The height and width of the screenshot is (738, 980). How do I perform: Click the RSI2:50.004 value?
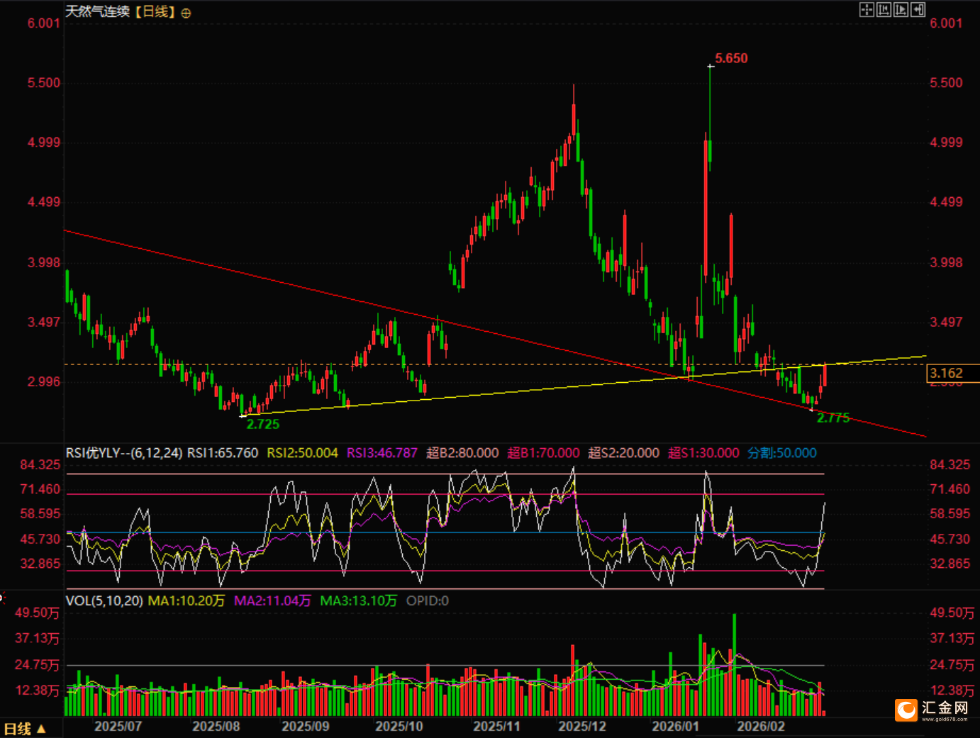tap(302, 452)
